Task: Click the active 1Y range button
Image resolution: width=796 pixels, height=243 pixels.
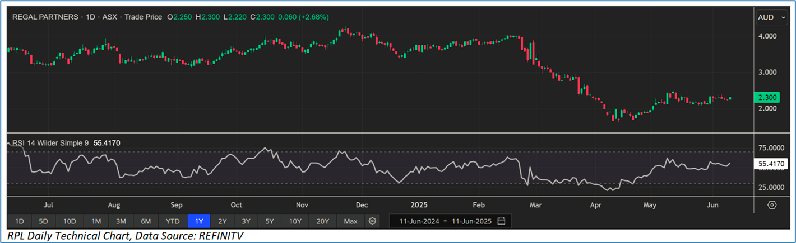Action: tap(199, 221)
